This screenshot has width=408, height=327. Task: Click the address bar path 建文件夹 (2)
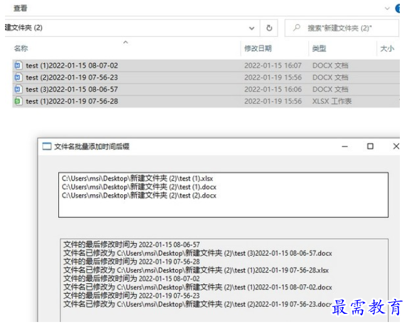point(24,28)
